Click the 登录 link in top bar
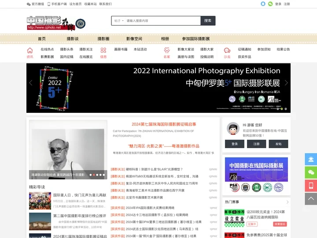Screen dimensions: 317x238 [278, 4]
